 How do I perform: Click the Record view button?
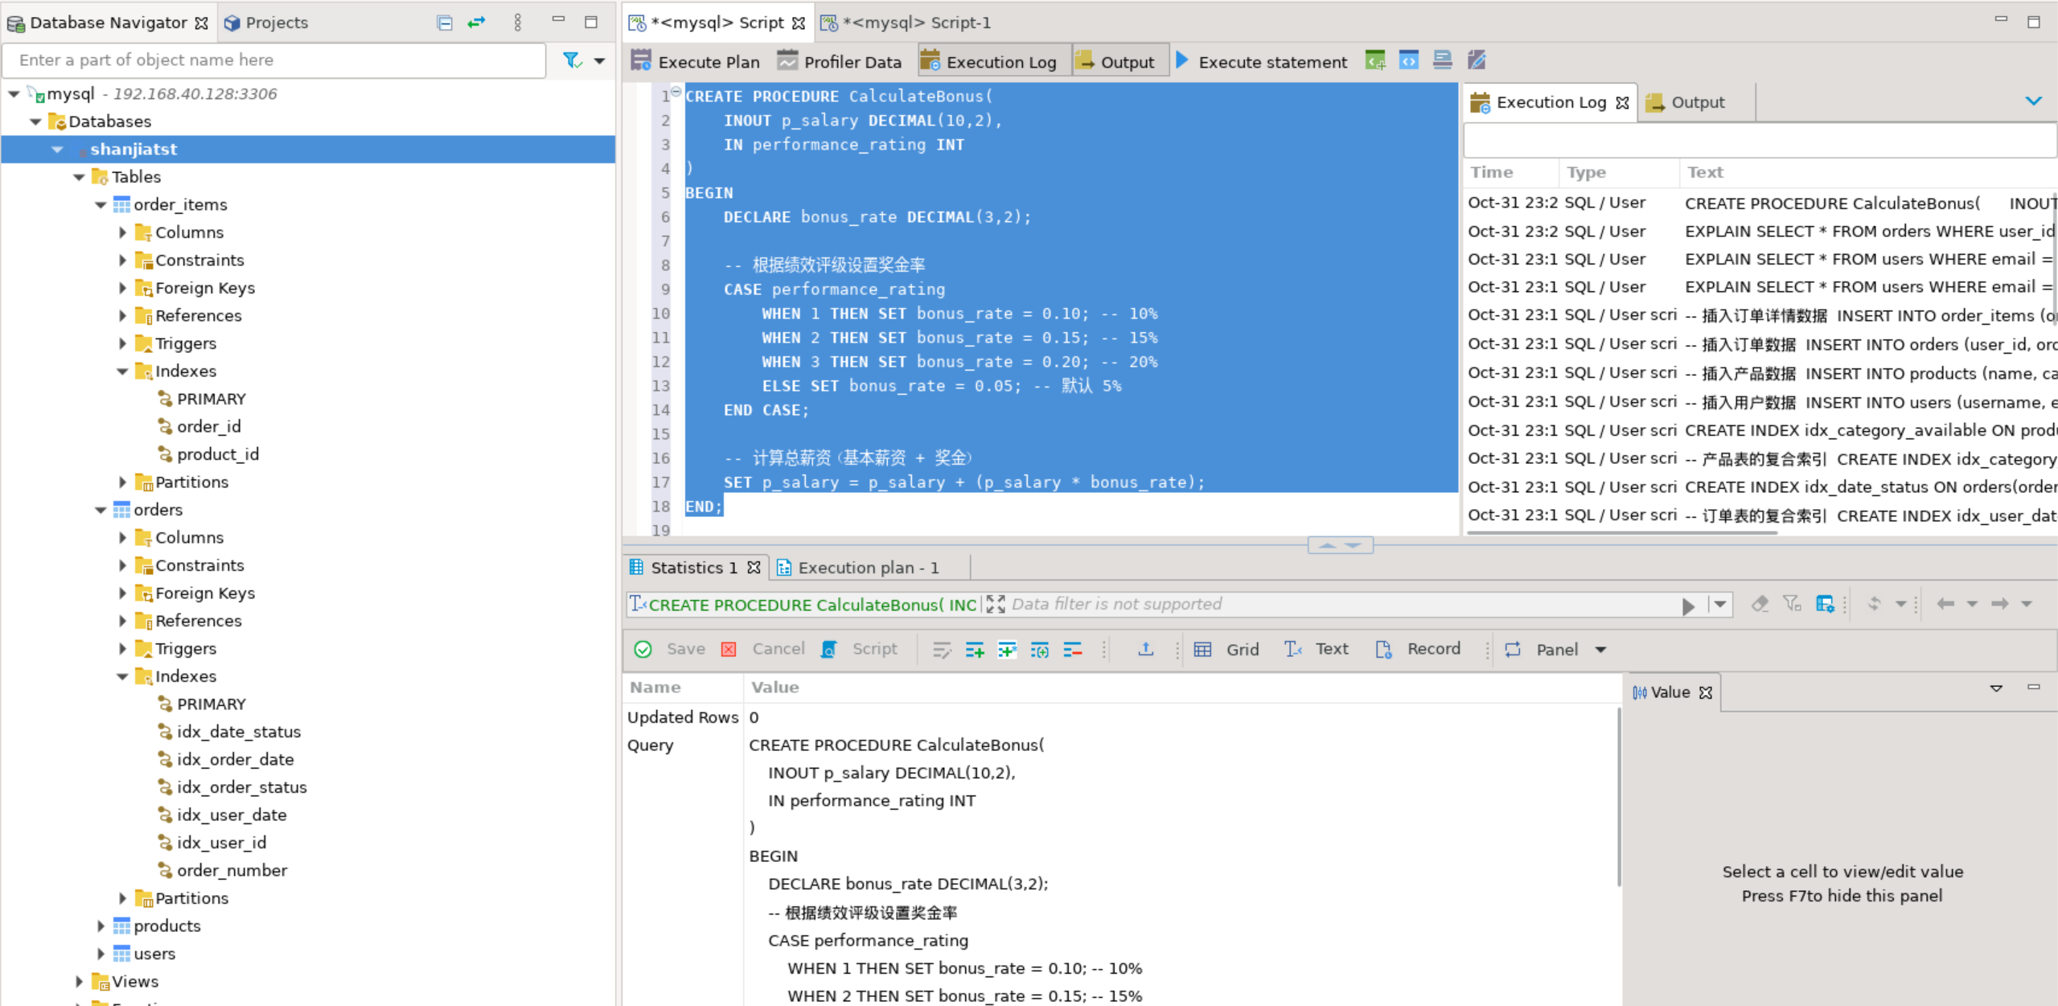1419,649
